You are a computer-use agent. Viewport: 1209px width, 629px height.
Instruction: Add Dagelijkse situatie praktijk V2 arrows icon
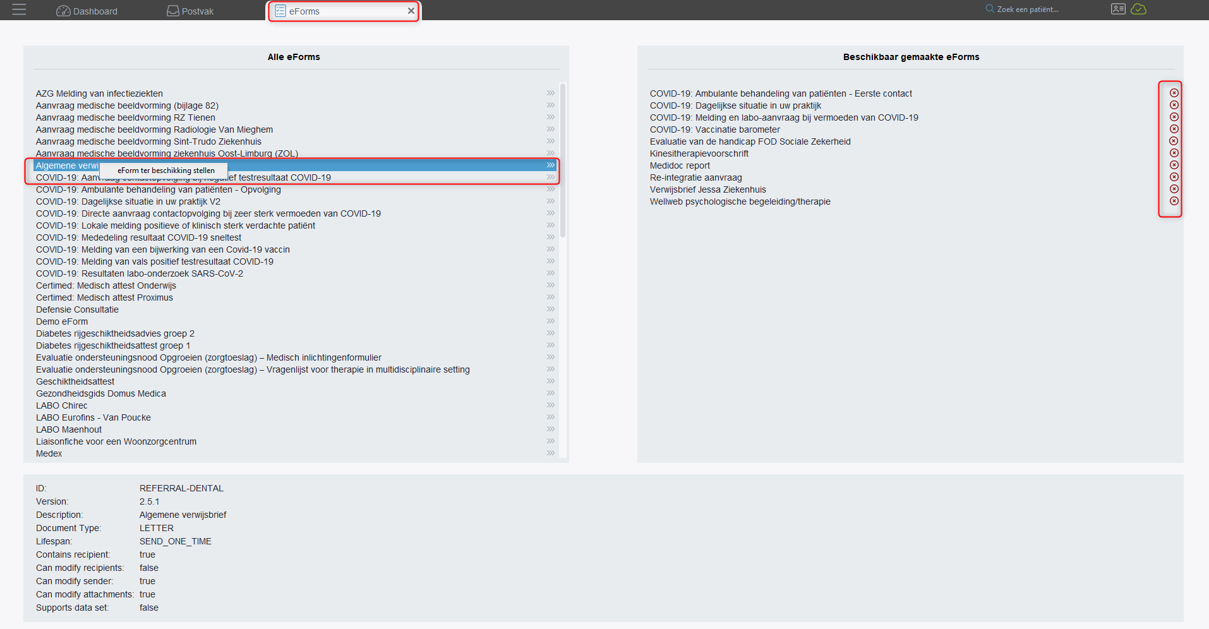[551, 201]
